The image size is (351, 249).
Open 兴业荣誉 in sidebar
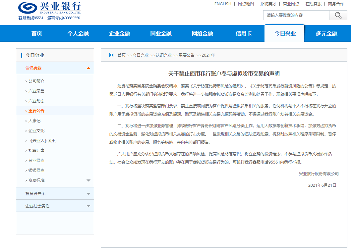click(x=36, y=91)
